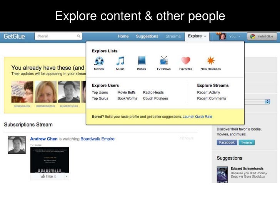
Task: Click the Install Glue button
Action: tap(262, 37)
